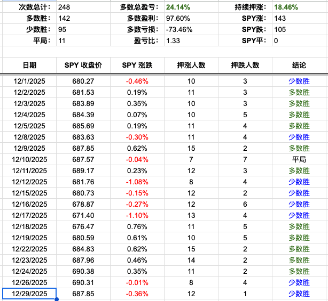Select the date cell 12/3/2025
This screenshot has width=328, height=301.
point(29,103)
